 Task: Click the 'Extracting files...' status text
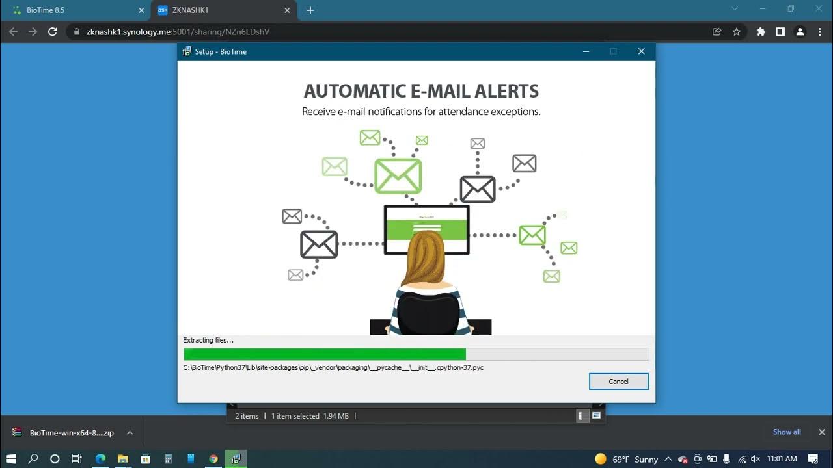click(x=208, y=340)
